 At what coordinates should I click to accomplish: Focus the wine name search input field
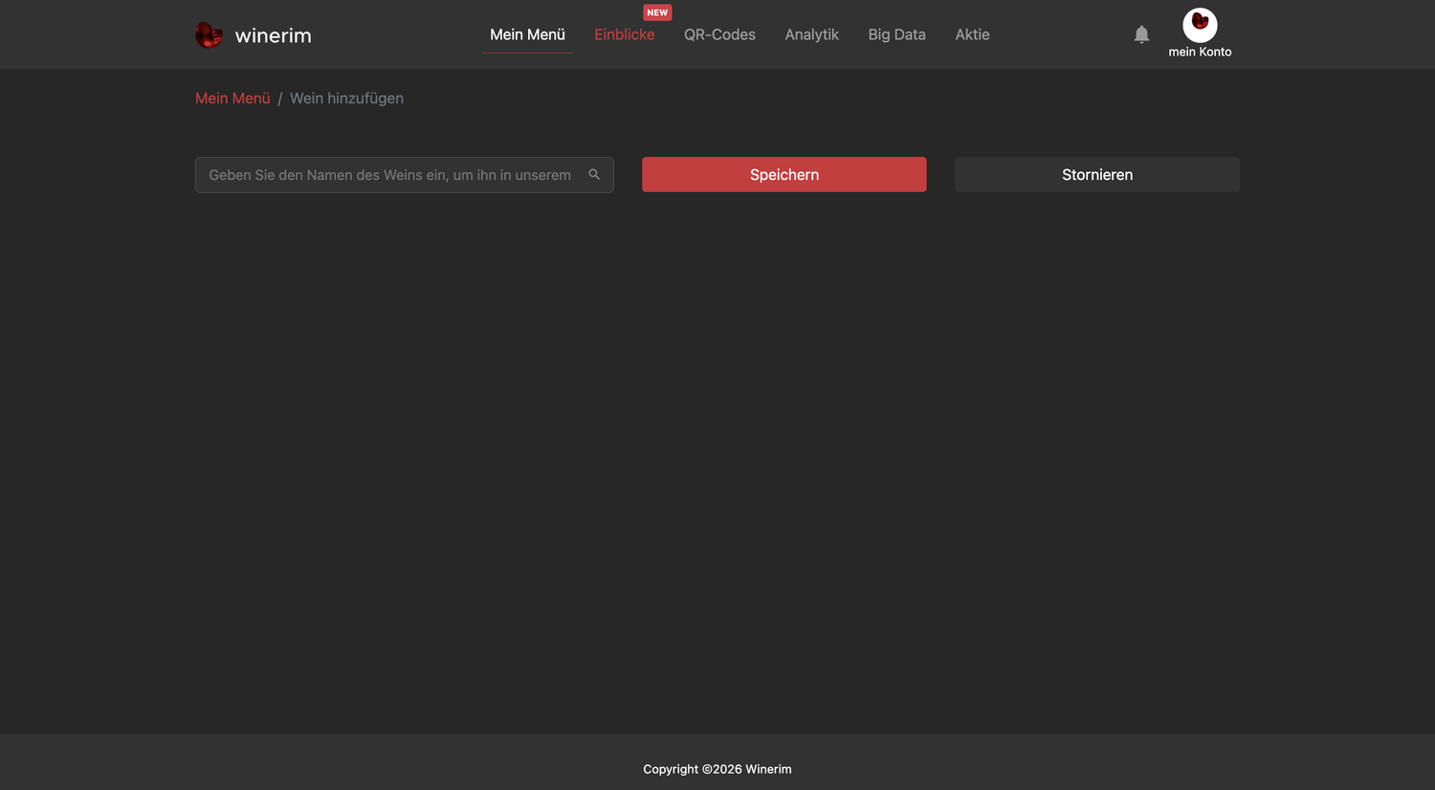click(x=404, y=175)
